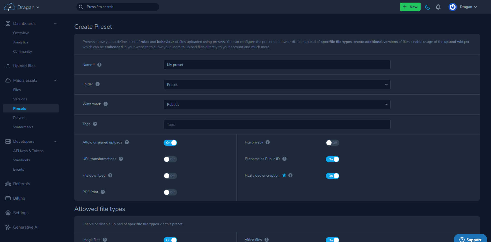The width and height of the screenshot is (491, 242).
Task: Turn off Filename as Public ID switch
Action: click(332, 159)
